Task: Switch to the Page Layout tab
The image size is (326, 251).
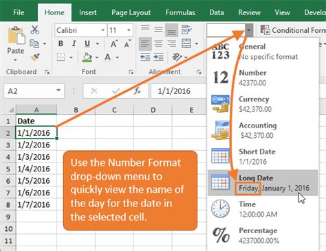Action: click(131, 12)
